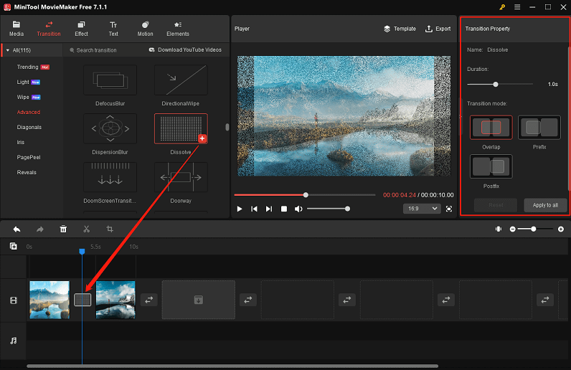Click the video track film icon
Viewport: 571px width, 370px height.
[14, 300]
